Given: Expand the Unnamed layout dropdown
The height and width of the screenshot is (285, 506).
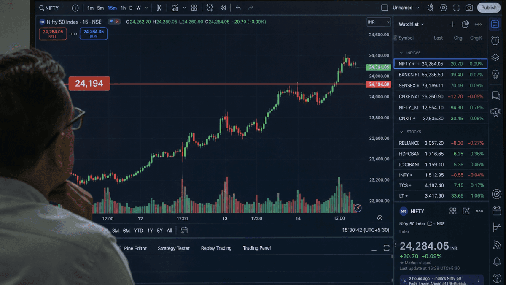Looking at the screenshot, I should [406, 8].
